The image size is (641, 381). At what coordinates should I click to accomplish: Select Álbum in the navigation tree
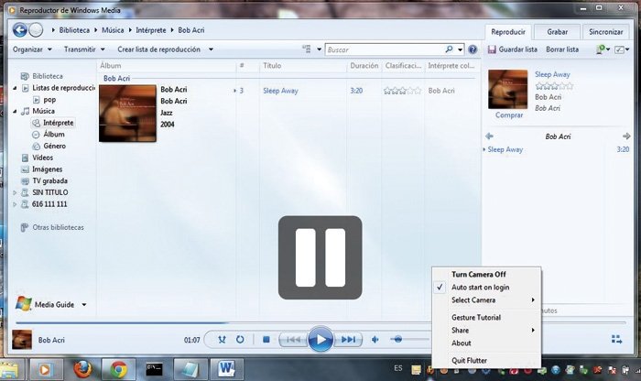pos(54,134)
